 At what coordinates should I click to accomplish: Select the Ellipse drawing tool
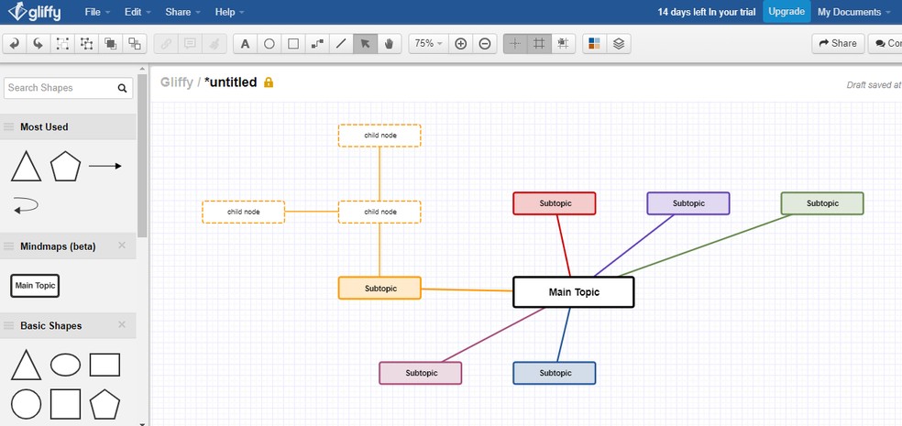point(269,43)
